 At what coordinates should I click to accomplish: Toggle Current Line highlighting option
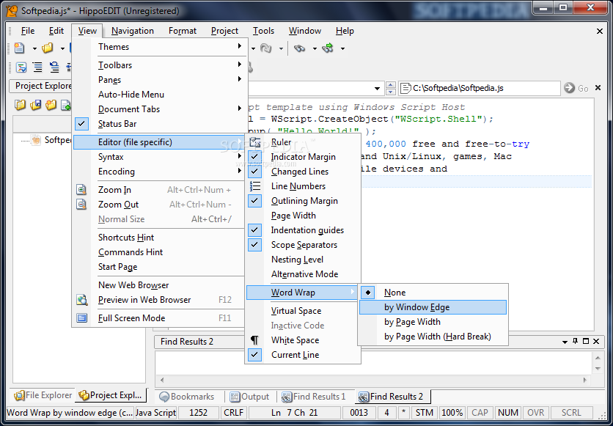255,354
